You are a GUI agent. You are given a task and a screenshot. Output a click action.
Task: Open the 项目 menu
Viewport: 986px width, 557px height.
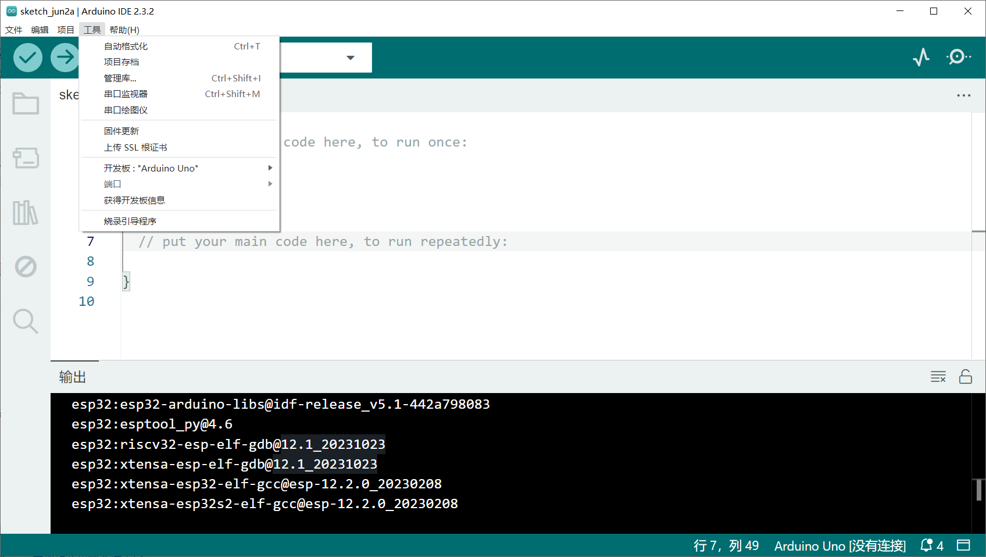point(66,30)
